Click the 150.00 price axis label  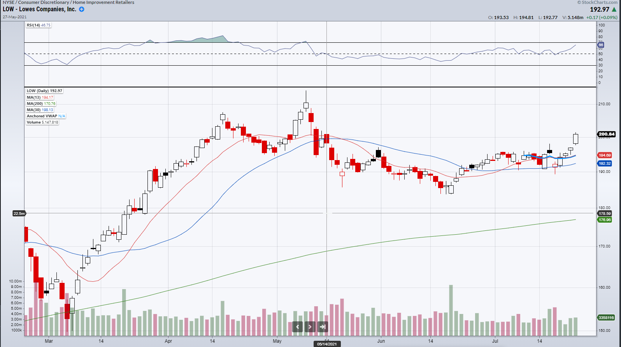604,331
